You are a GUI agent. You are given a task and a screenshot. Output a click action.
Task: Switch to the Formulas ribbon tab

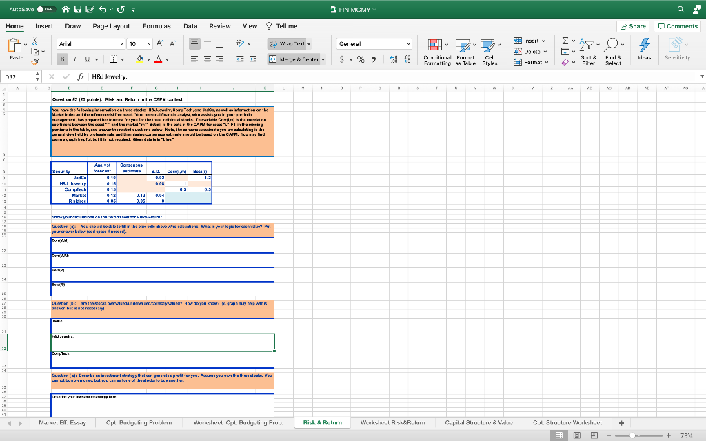156,25
